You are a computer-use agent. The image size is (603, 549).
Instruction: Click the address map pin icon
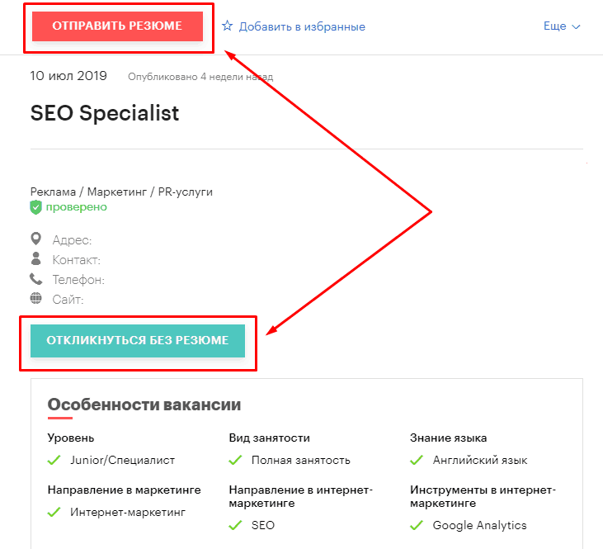(36, 239)
